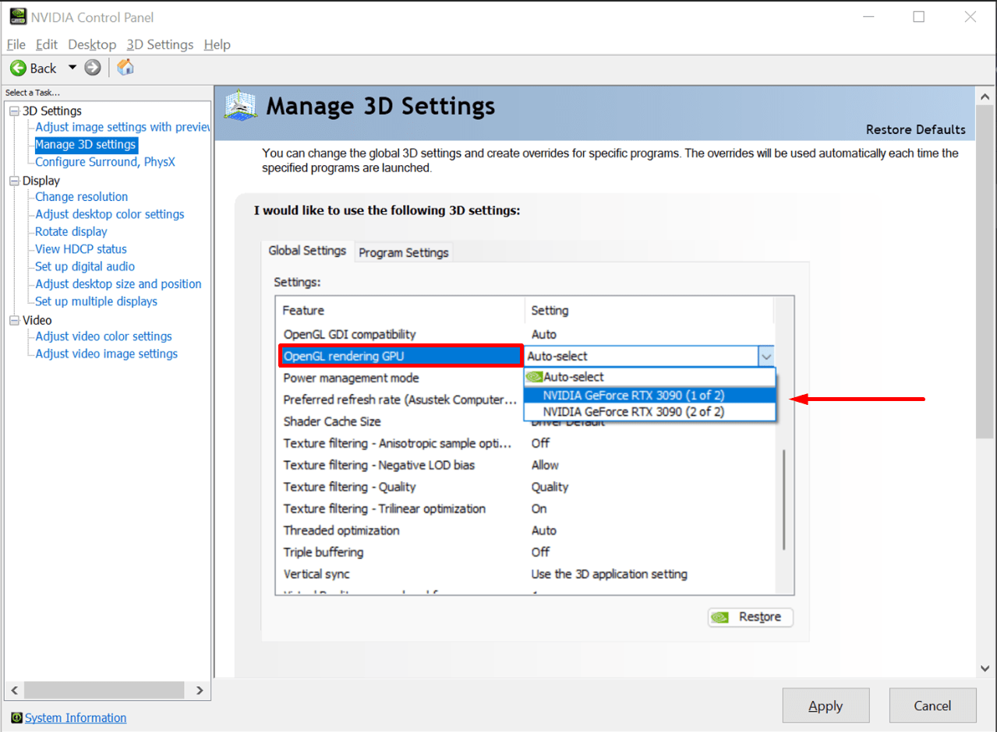The height and width of the screenshot is (732, 997).
Task: Choose NVIDIA GeForce RTX 3090 (2 of 2)
Action: 650,412
